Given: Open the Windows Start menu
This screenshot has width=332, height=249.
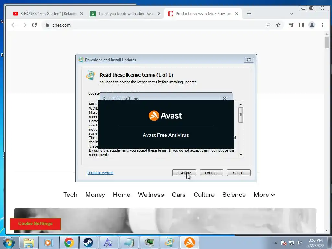Looking at the screenshot, I should (8, 243).
